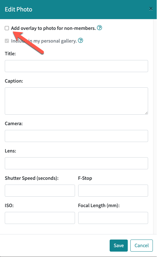Viewport: 157px width, 257px height.
Task: Click the 'my personal gallery' label text
Action: (x=55, y=41)
